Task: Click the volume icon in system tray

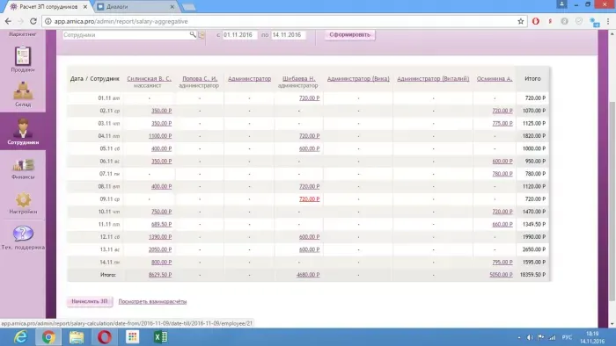Action: click(x=530, y=337)
